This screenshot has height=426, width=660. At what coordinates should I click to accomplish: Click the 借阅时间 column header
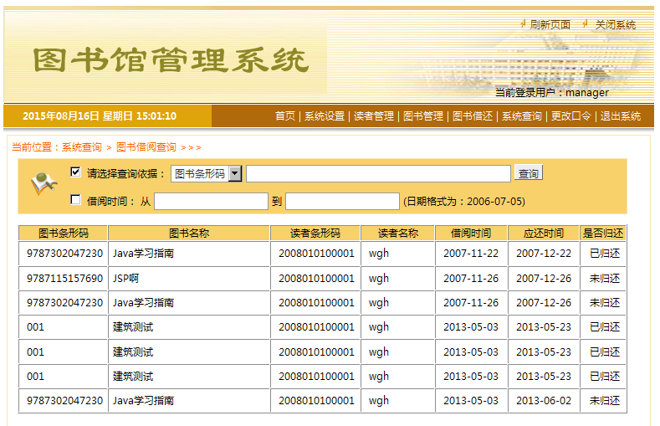[x=471, y=234]
